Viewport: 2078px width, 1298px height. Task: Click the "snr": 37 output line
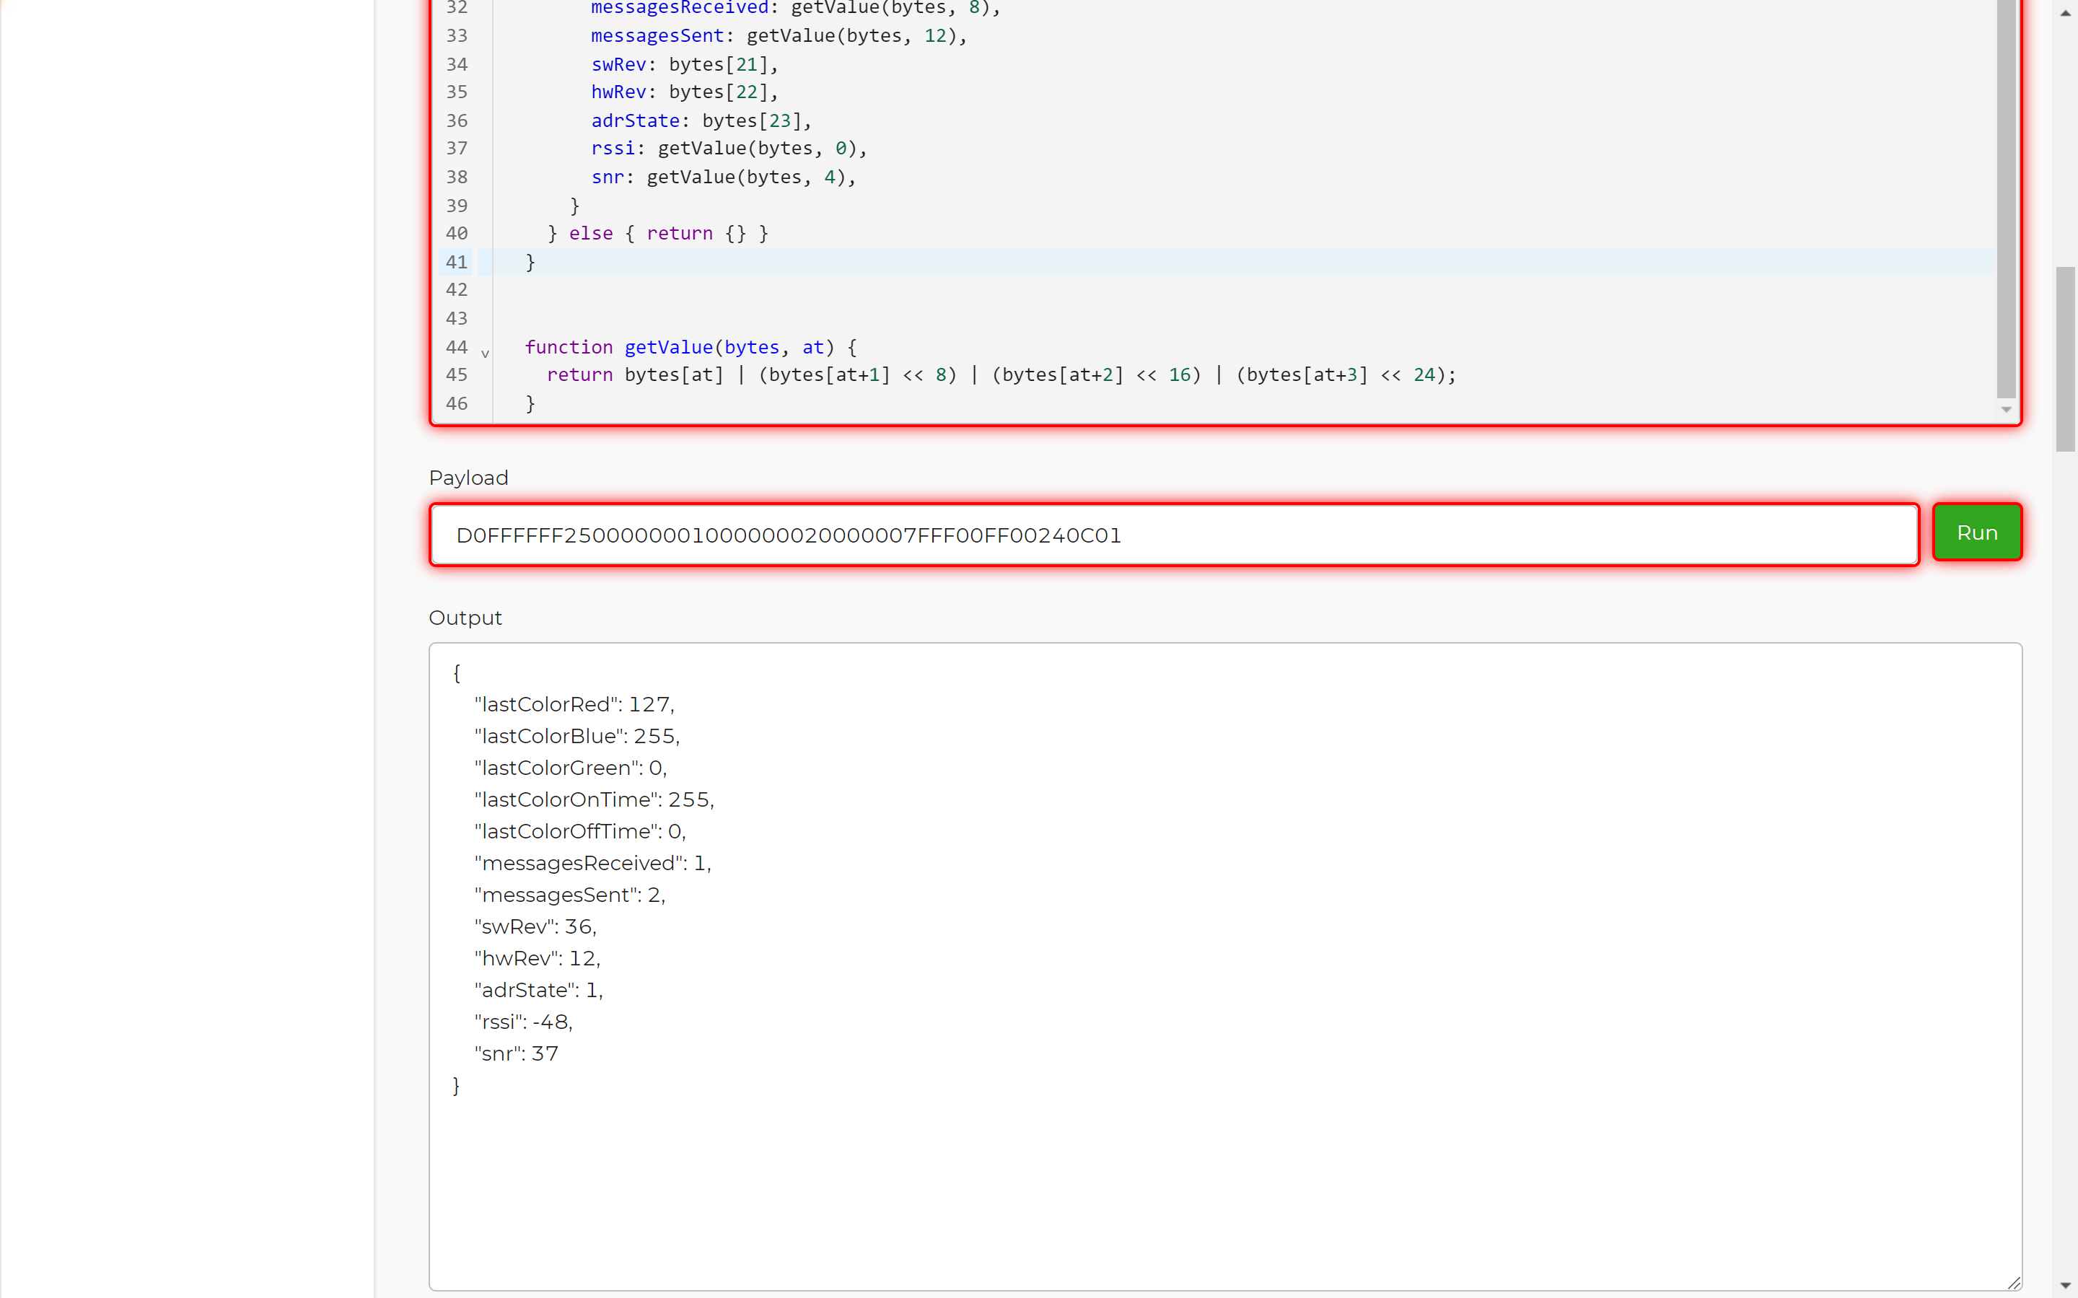516,1053
